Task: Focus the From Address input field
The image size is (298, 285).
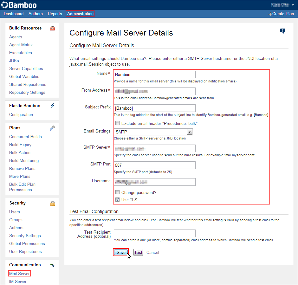Action: point(154,91)
